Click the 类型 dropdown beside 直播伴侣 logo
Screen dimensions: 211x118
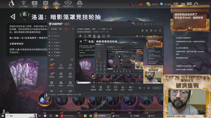(67, 24)
